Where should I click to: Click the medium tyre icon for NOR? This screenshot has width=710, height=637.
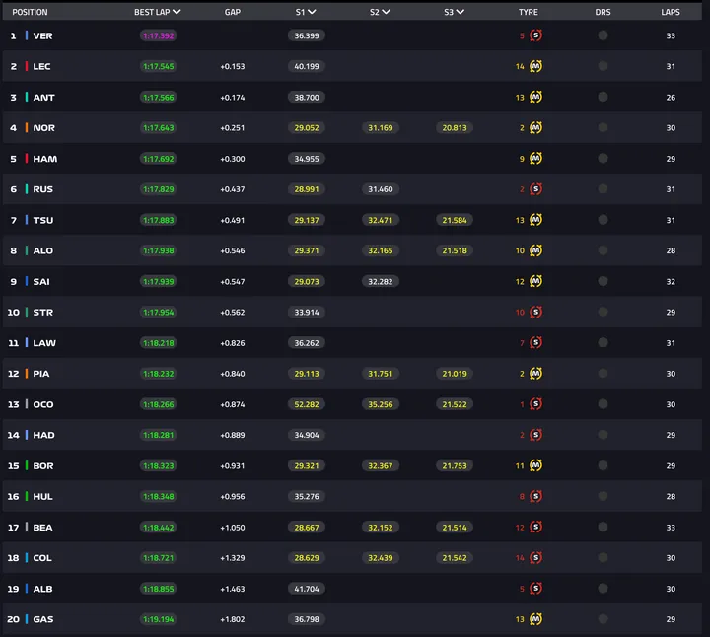coord(535,127)
